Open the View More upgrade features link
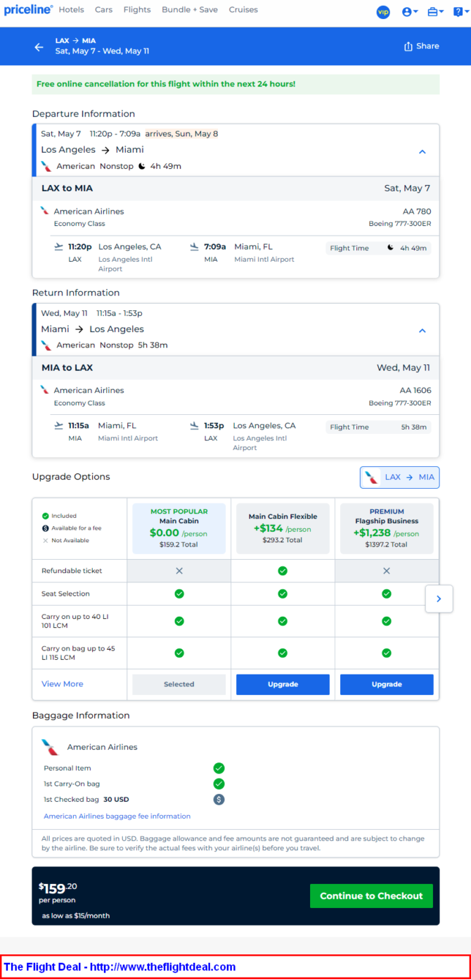This screenshot has width=471, height=979. (x=62, y=684)
